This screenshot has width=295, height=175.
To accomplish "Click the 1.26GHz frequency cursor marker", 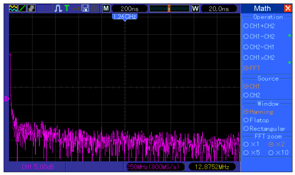I will [124, 17].
